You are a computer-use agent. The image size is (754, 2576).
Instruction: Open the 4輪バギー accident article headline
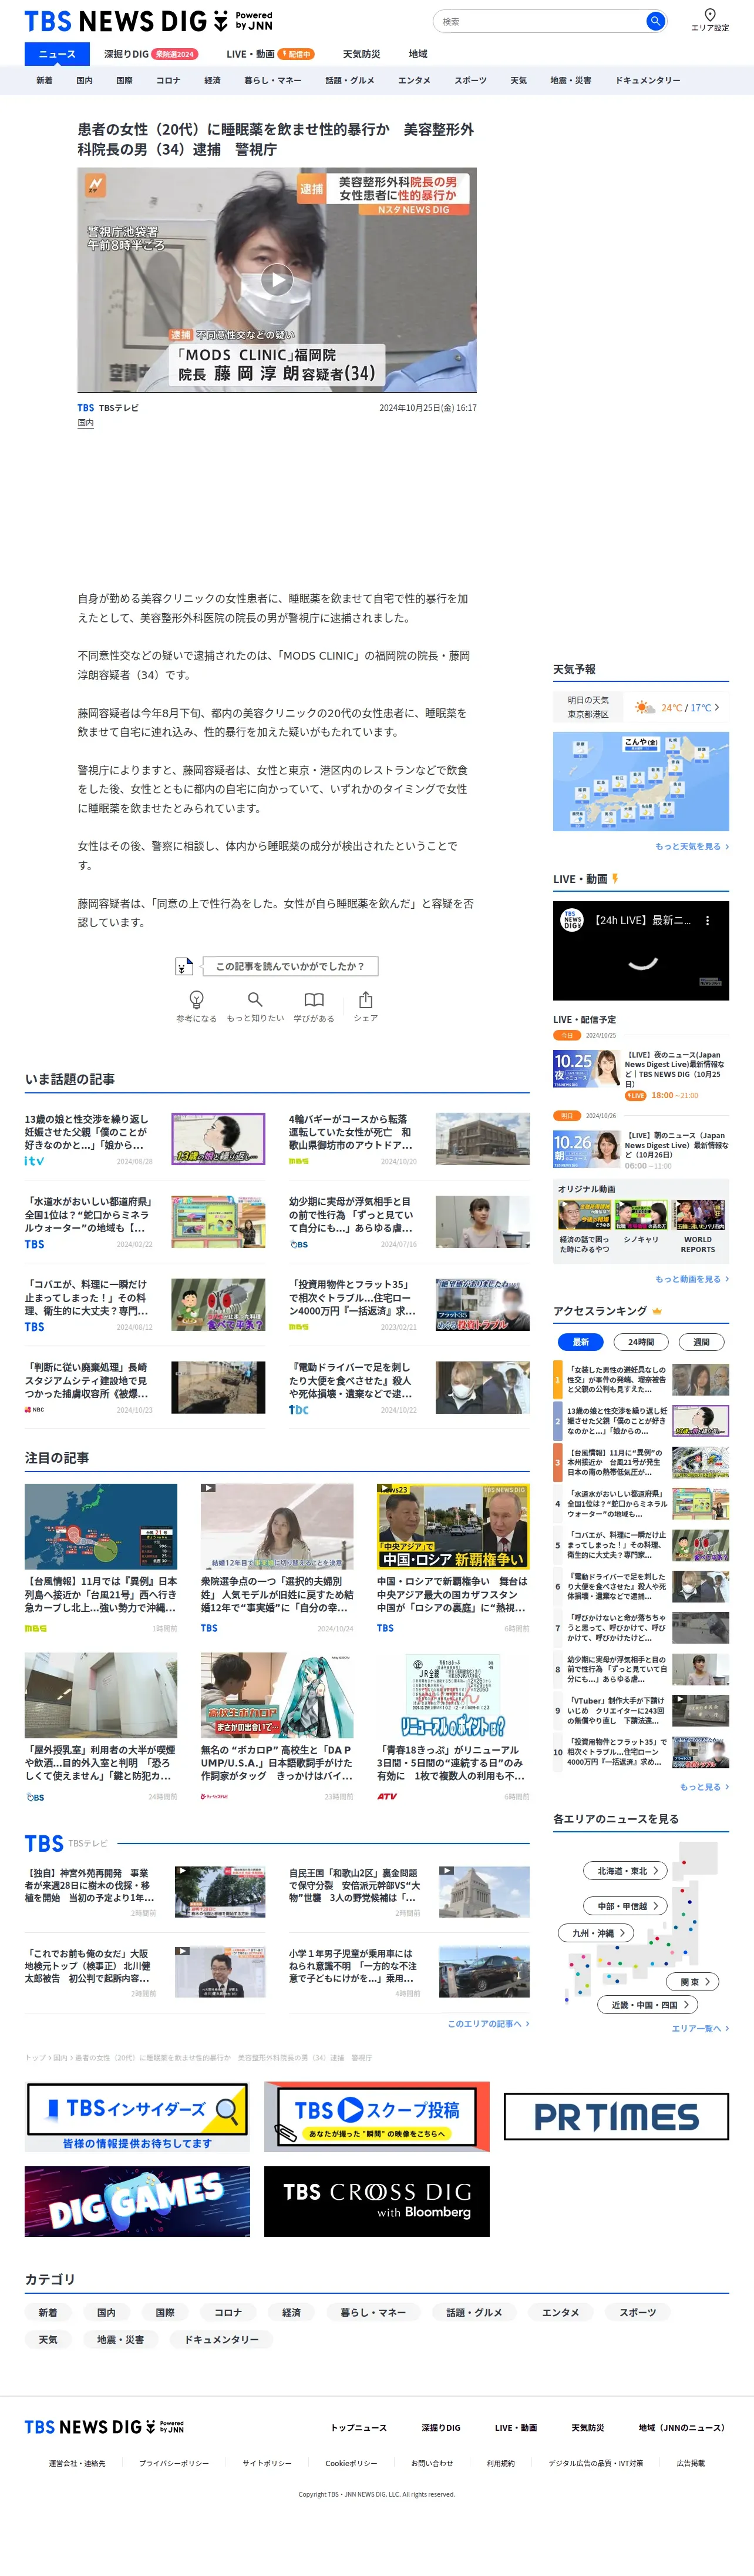pos(351,1132)
